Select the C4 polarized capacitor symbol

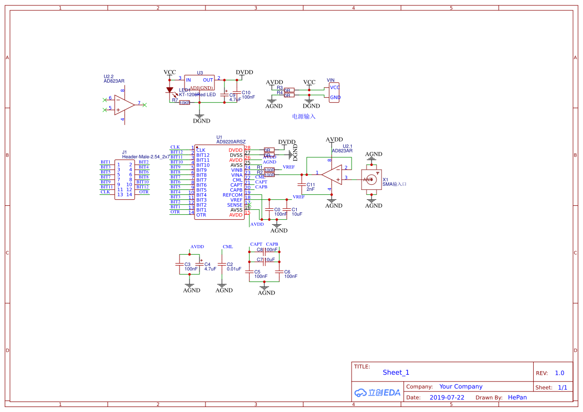tap(199, 264)
